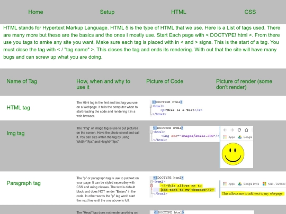
Task: Click Apps grid icon in Paragraph render picture
Action: click(225, 184)
